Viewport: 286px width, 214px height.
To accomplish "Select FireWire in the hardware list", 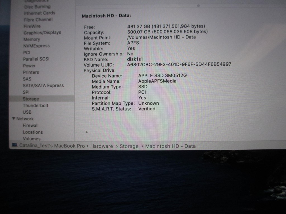I will [x=32, y=26].
